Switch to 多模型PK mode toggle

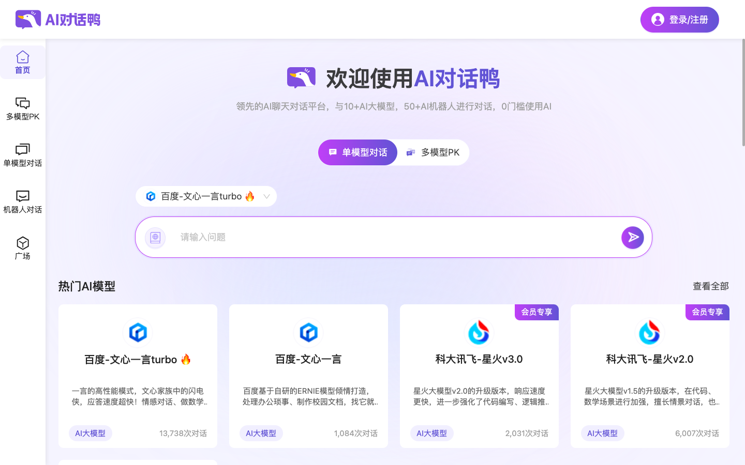[x=434, y=152]
